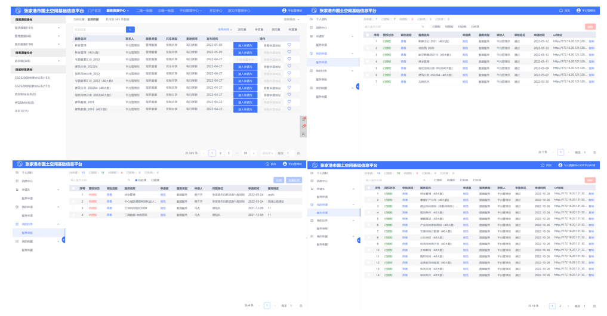Open the 门户首页 navigation item
The height and width of the screenshot is (316, 607).
pos(94,11)
